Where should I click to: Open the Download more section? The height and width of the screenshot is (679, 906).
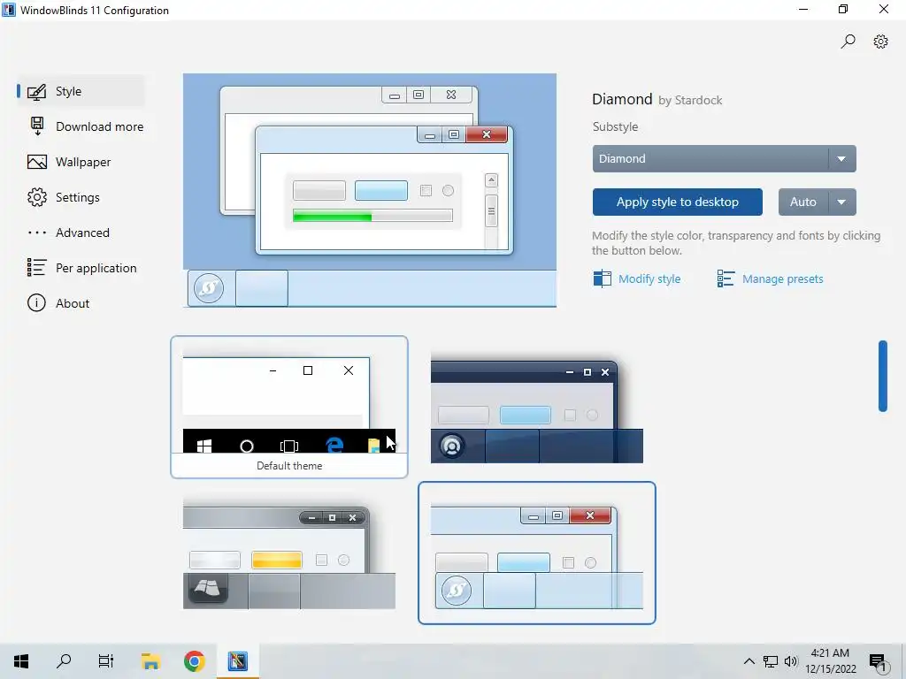[x=87, y=126]
